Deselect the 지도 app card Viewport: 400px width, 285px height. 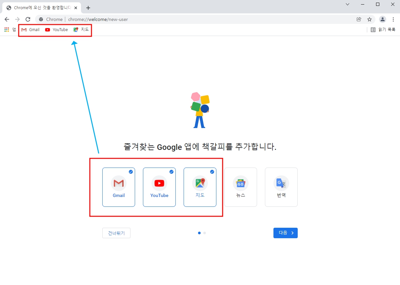click(200, 187)
